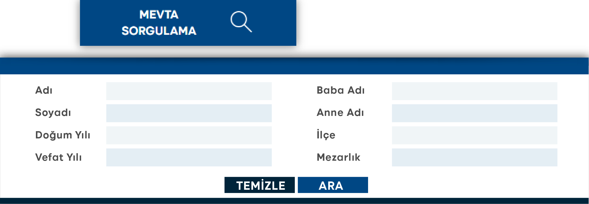Click into the Anne Adı field
This screenshot has width=589, height=204.
475,113
